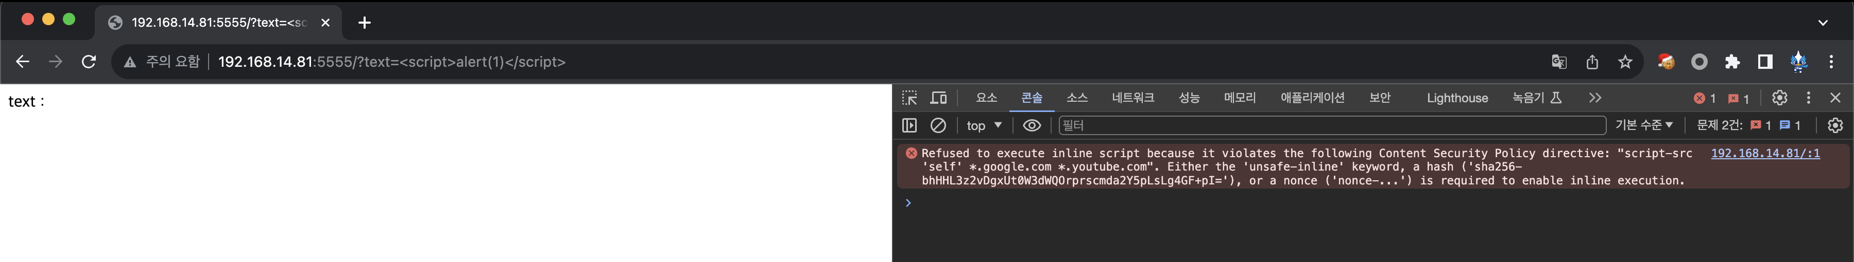
Task: Show the console sidebar
Action: coord(909,126)
